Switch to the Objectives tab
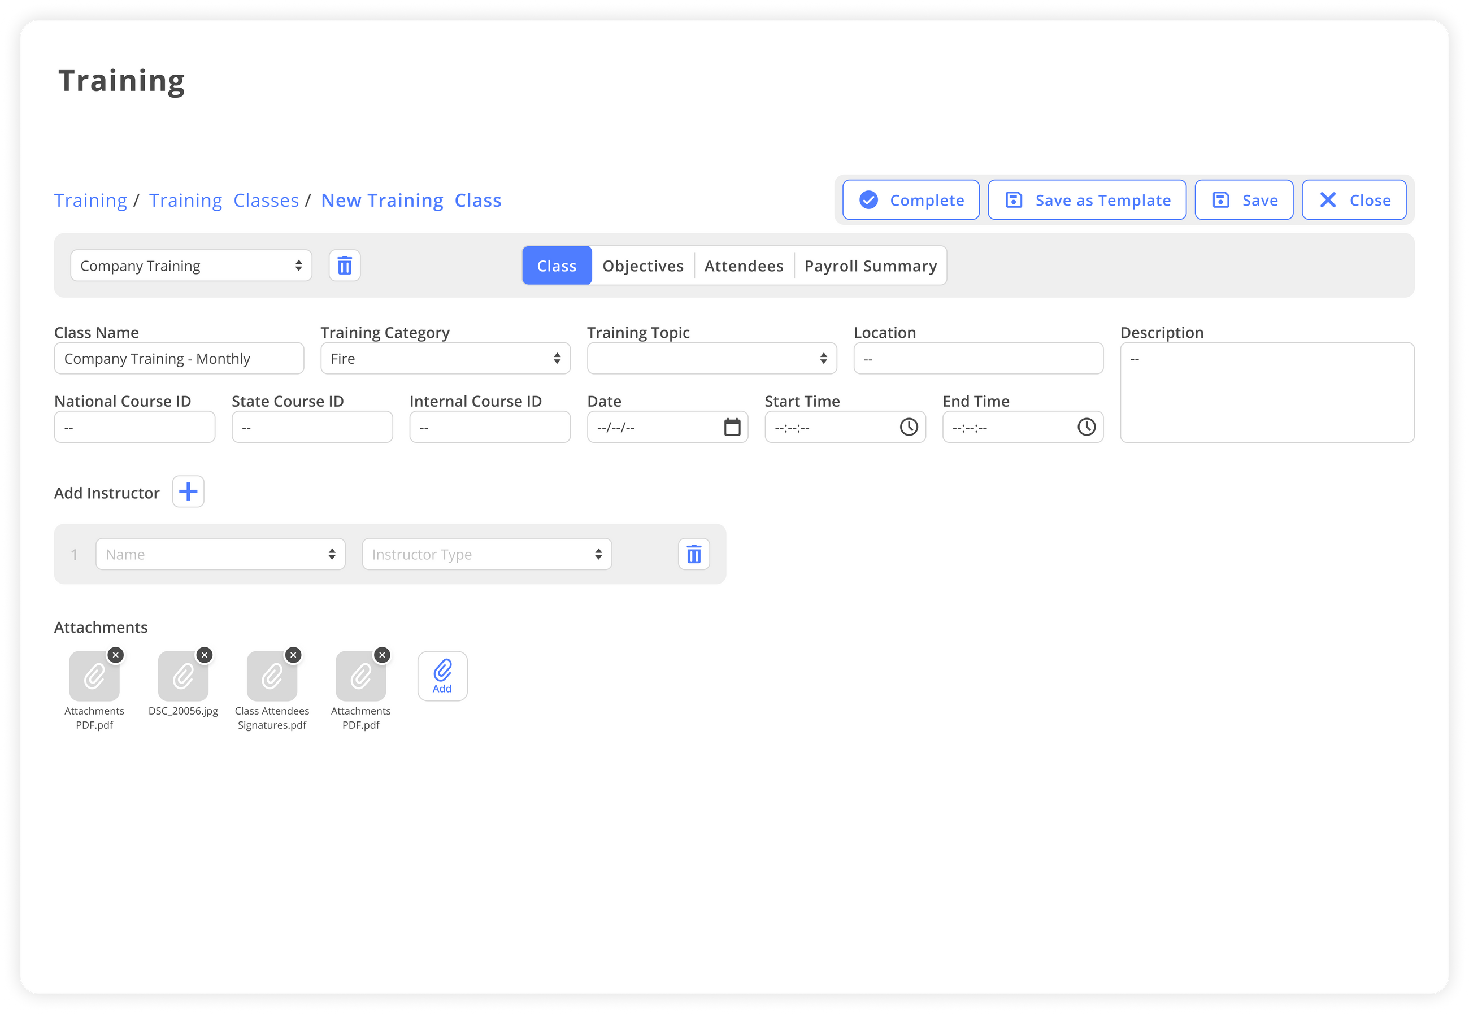1469x1014 pixels. pos(642,266)
